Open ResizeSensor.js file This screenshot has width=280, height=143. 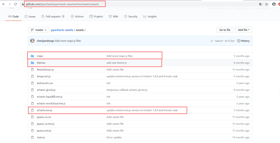tap(45, 70)
